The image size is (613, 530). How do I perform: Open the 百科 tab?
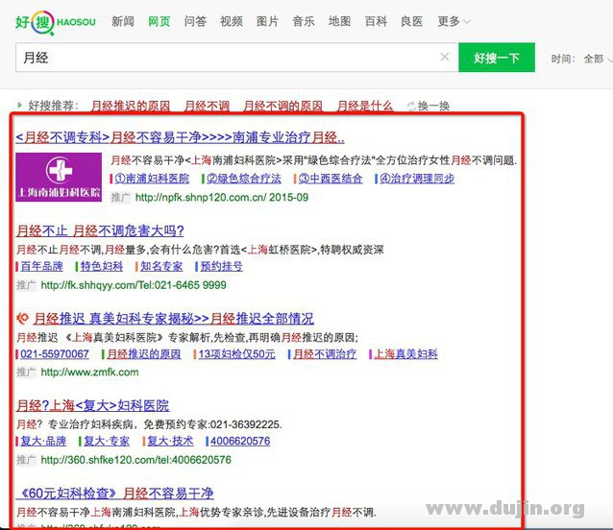click(376, 21)
